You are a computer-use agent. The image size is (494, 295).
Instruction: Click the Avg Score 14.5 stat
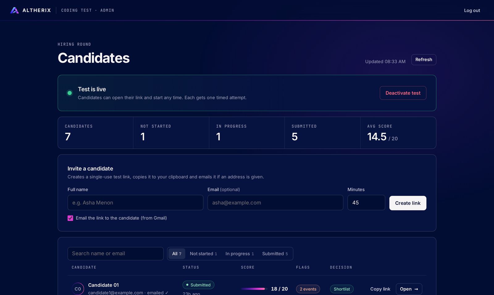pos(398,133)
